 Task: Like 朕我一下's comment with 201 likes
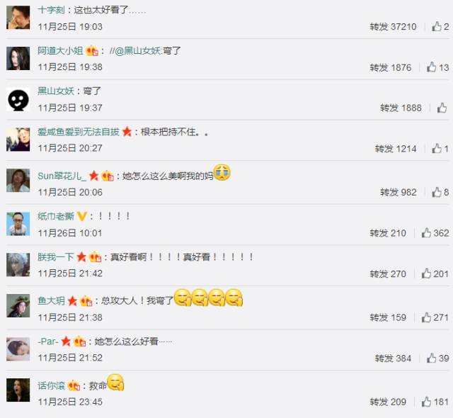click(426, 273)
